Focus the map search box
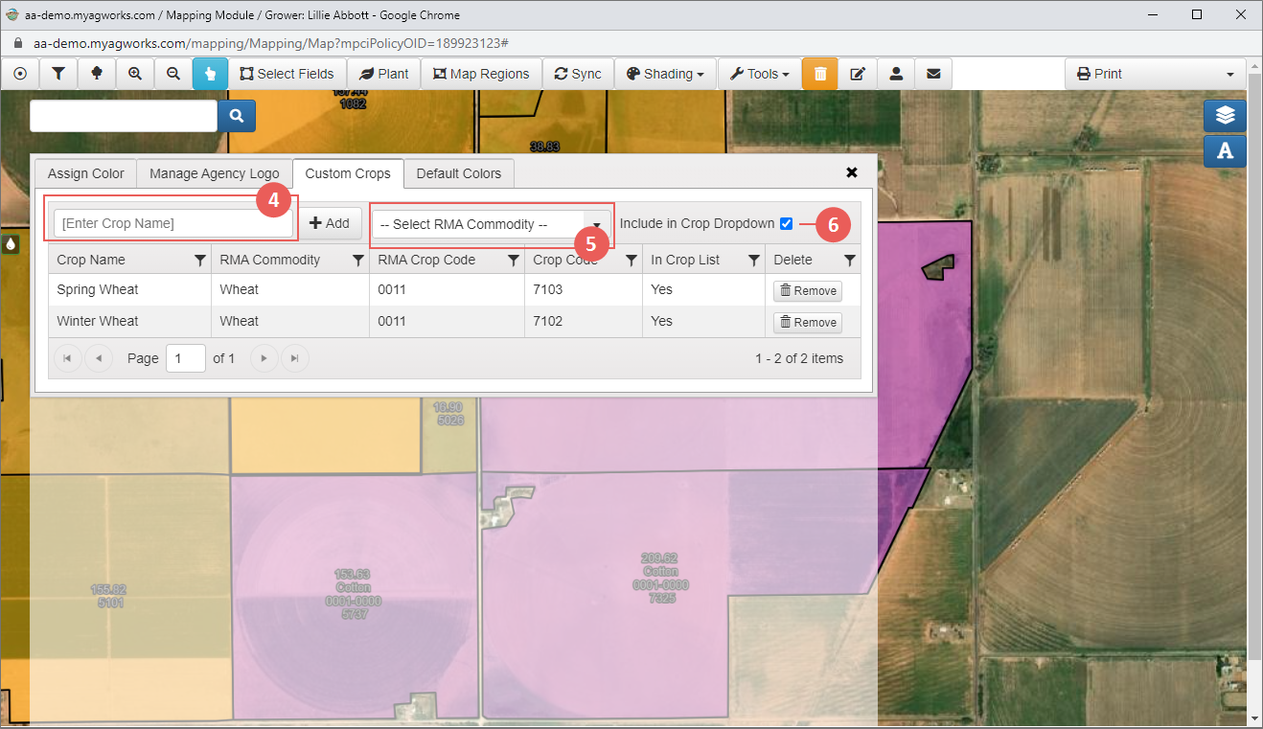Viewport: 1263px width, 729px height. [124, 116]
